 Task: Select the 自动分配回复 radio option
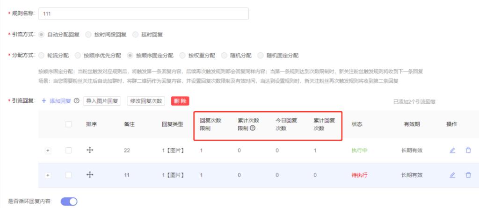[41, 35]
